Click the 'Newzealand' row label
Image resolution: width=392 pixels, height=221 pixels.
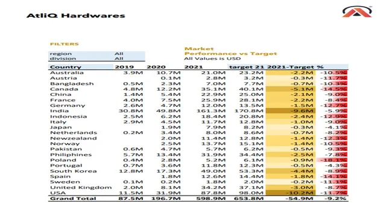coord(73,138)
